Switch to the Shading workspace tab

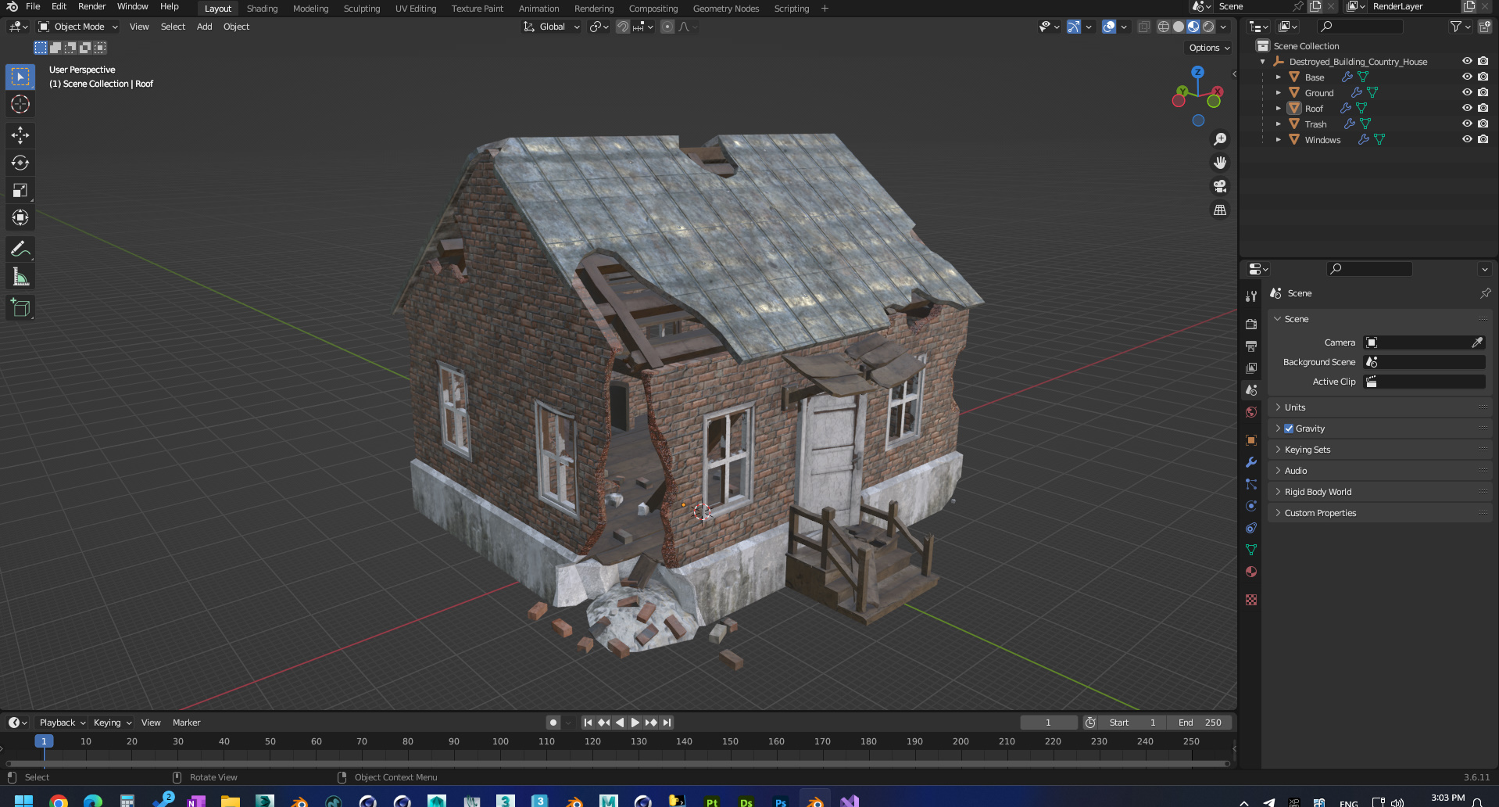click(262, 9)
